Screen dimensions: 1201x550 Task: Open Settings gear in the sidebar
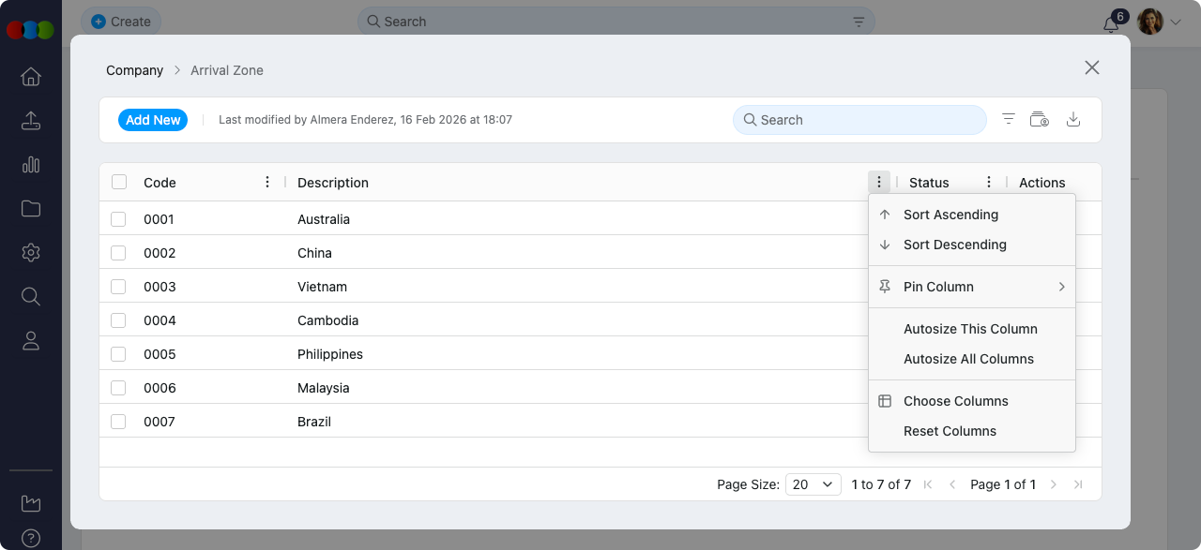[31, 253]
